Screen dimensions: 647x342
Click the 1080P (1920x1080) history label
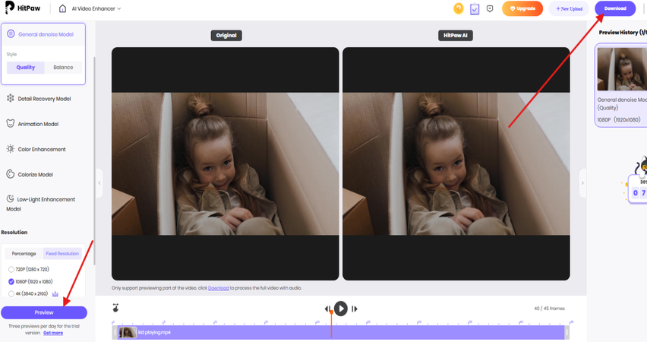point(619,119)
